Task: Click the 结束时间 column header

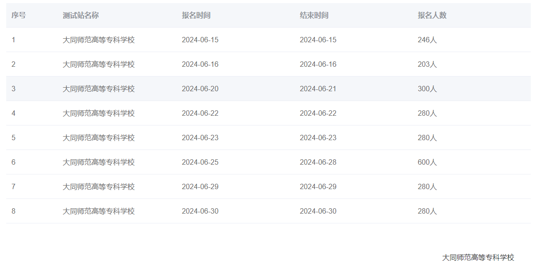Action: [314, 15]
